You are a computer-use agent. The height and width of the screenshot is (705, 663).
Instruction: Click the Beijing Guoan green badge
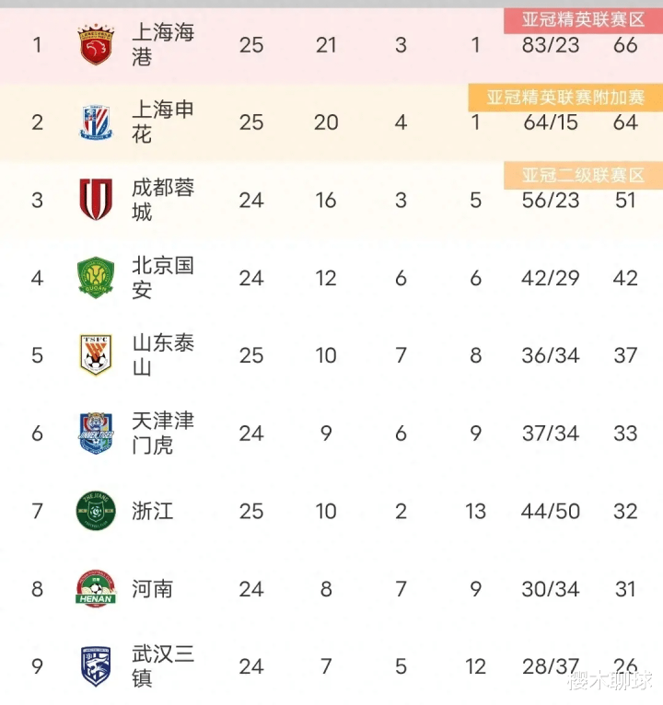[96, 277]
